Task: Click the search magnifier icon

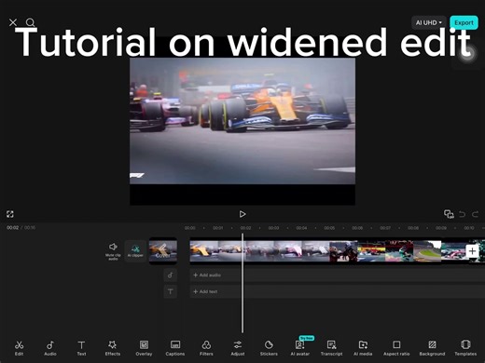Action: [x=30, y=22]
